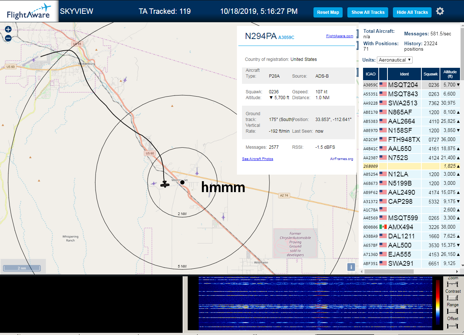Click the US flag in the FTH948TX row
Screen dimensions: 464x335
tap(383, 139)
